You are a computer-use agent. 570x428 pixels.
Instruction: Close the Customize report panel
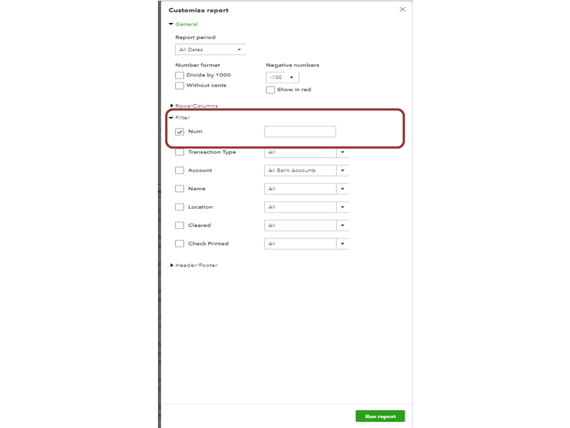(403, 10)
